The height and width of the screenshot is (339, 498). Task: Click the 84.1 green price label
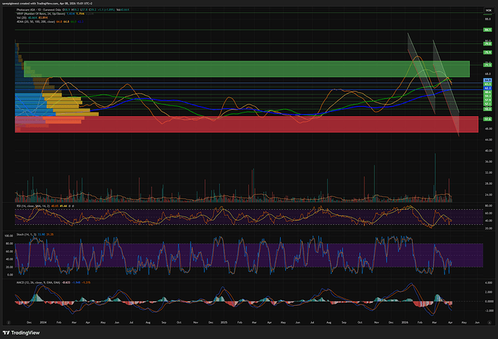pos(487,30)
